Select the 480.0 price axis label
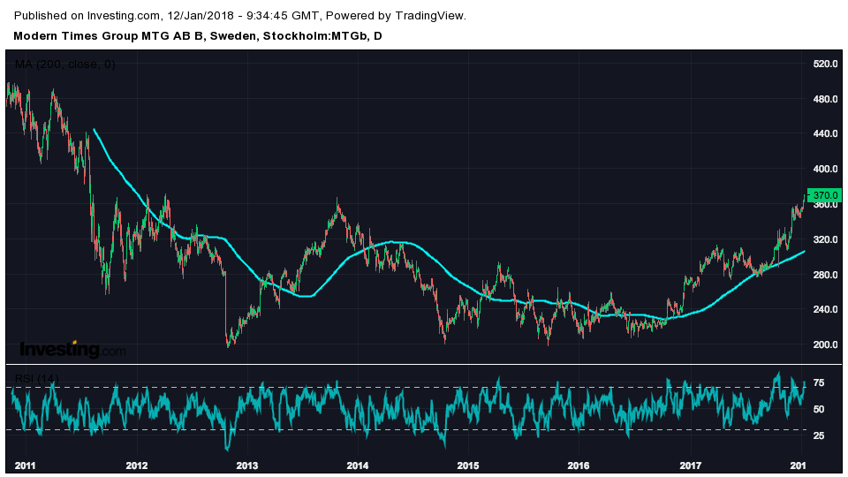 [826, 99]
